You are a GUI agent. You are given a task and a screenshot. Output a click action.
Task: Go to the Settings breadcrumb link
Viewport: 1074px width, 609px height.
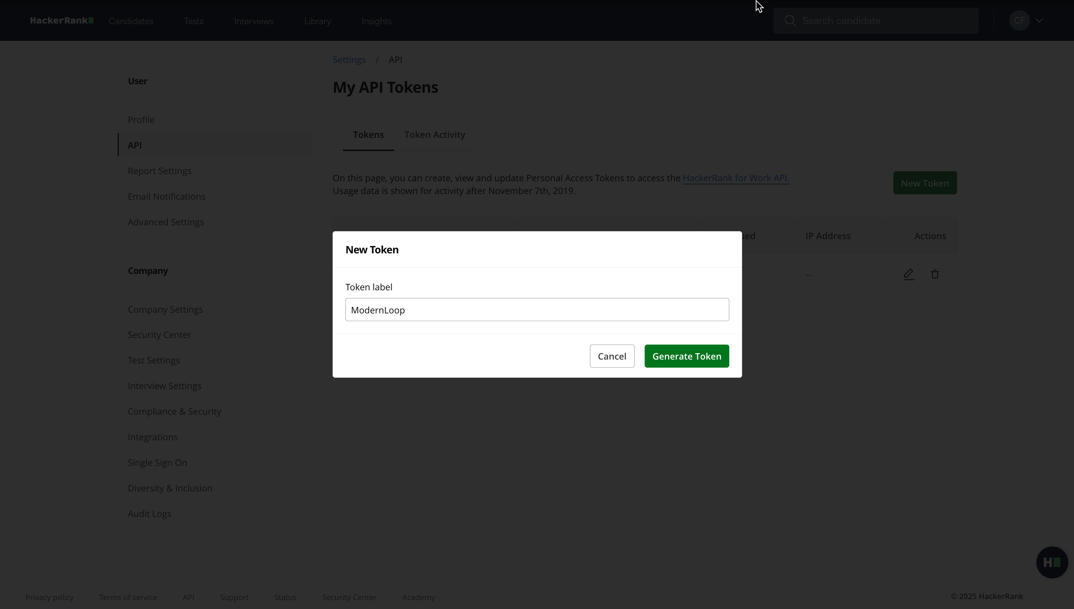click(x=349, y=59)
